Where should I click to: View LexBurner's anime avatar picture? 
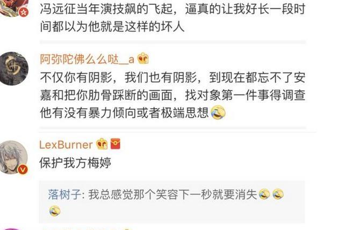point(13,157)
